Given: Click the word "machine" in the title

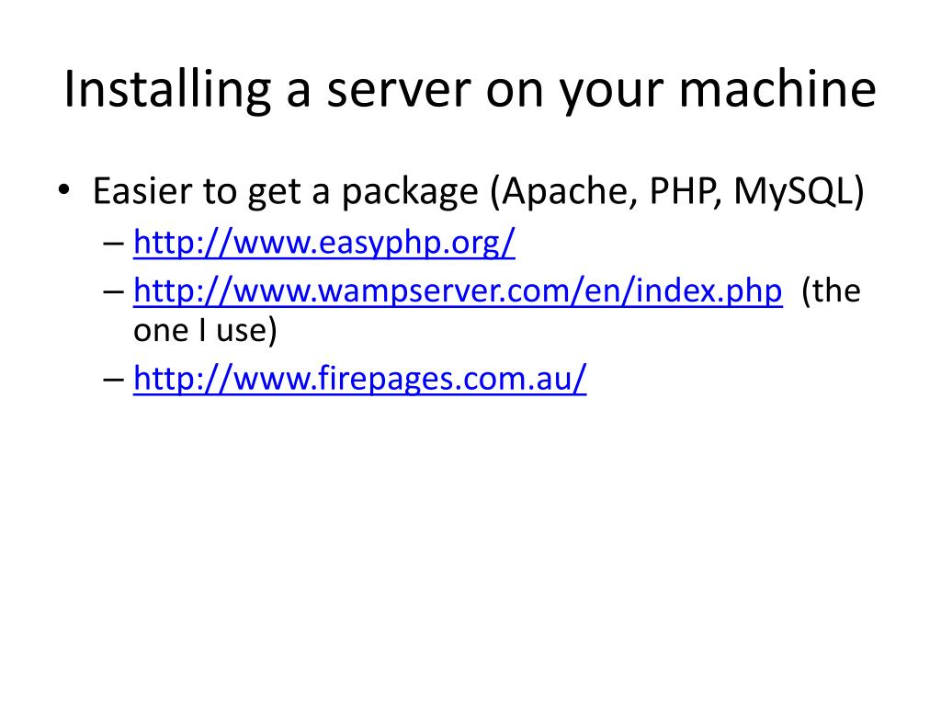Looking at the screenshot, I should (777, 89).
